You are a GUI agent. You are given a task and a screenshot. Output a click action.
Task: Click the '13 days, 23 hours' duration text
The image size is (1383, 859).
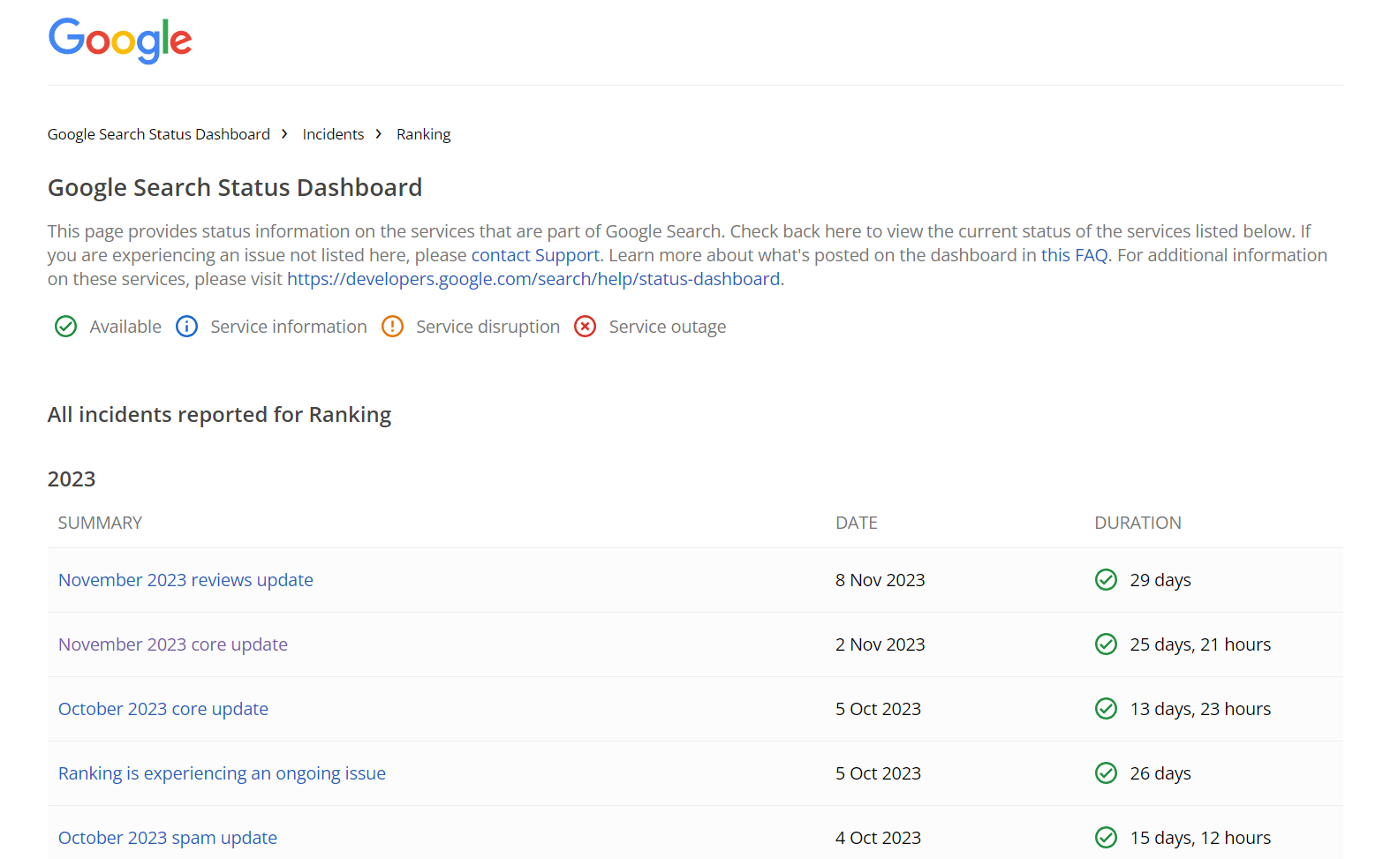coord(1200,709)
